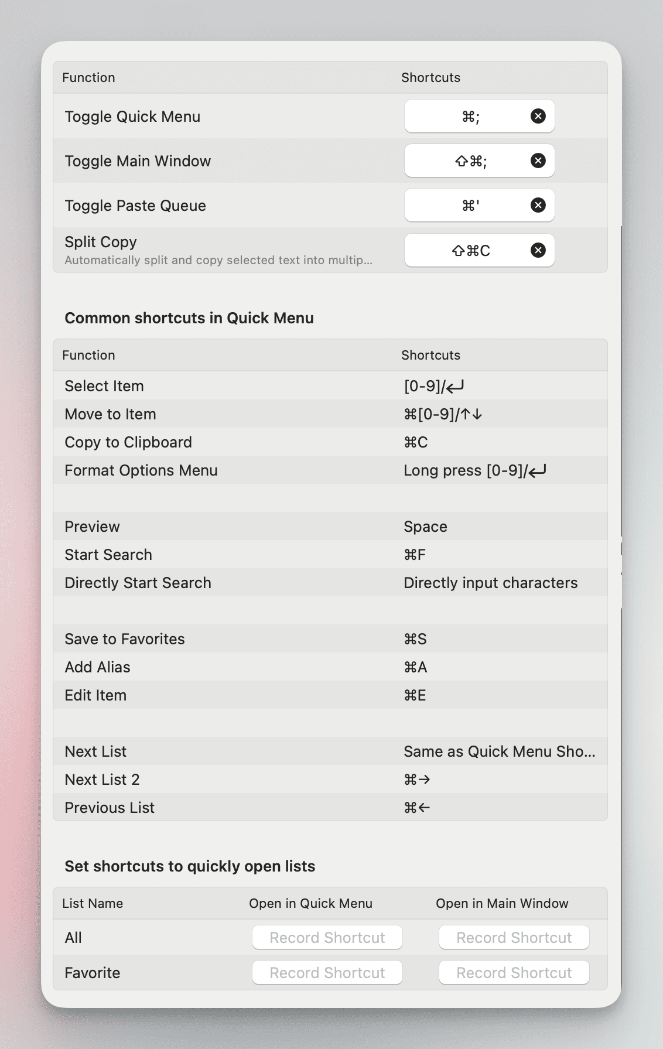663x1049 pixels.
Task: Click the Toggle Paste Queue shortcut recorder
Action: pyautogui.click(x=470, y=206)
